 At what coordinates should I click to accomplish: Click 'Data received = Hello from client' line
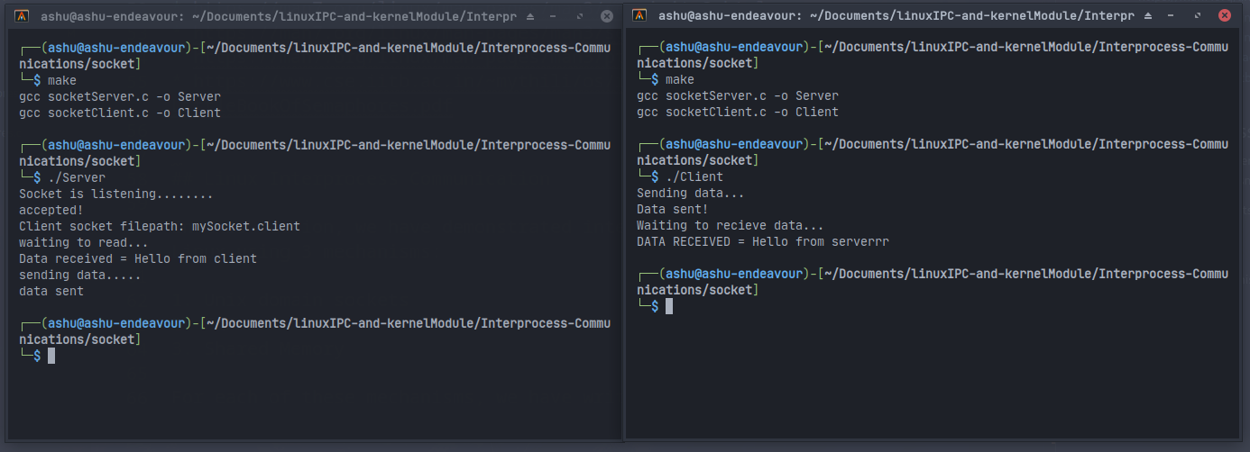pos(138,258)
